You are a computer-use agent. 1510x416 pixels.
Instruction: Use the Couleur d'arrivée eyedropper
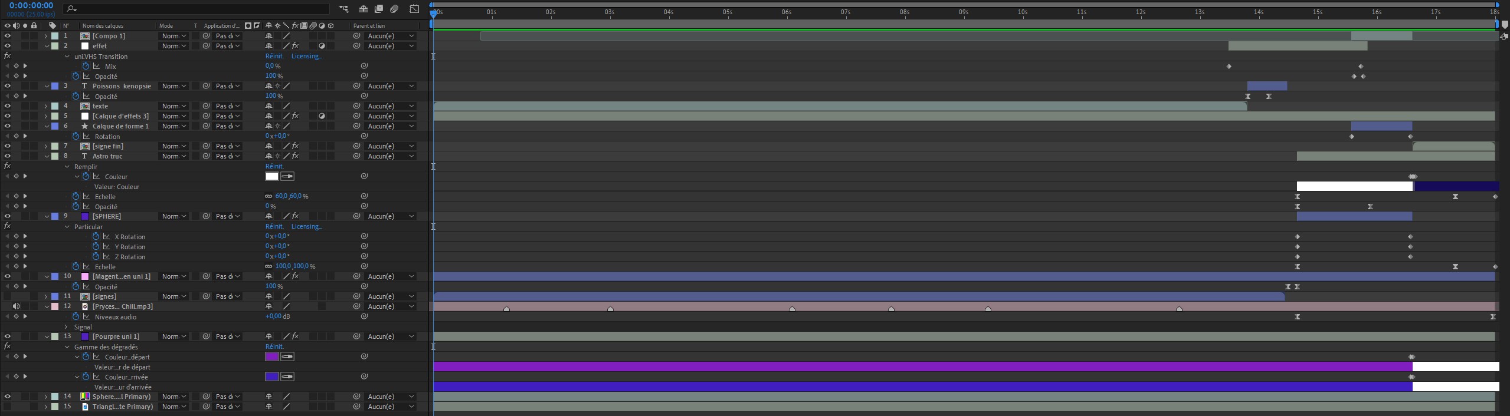tap(287, 377)
